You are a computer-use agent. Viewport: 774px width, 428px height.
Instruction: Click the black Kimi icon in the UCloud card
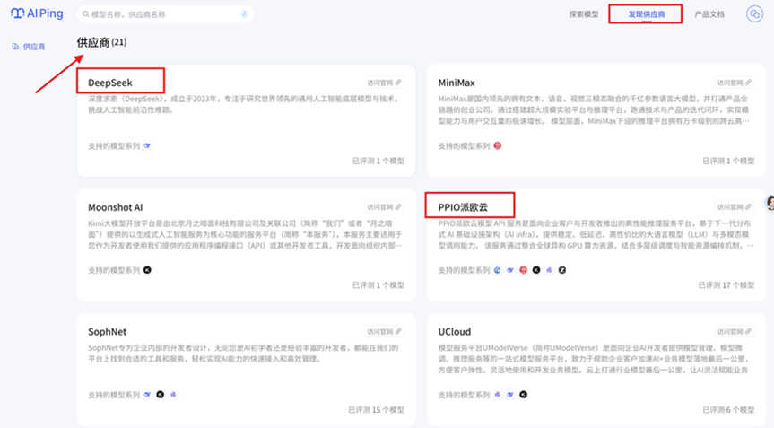[523, 395]
